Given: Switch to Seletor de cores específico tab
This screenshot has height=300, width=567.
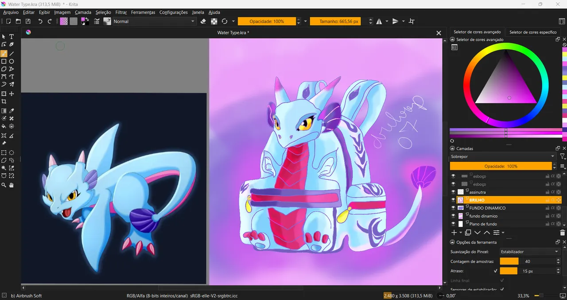Looking at the screenshot, I should point(533,32).
